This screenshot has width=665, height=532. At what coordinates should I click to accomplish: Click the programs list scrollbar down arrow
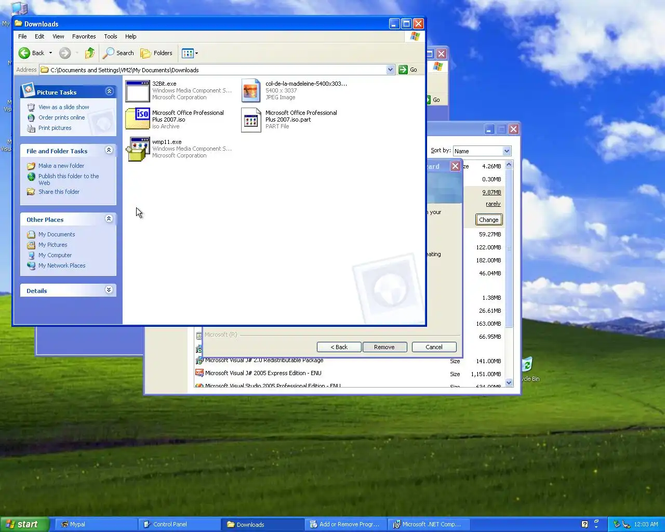[509, 382]
